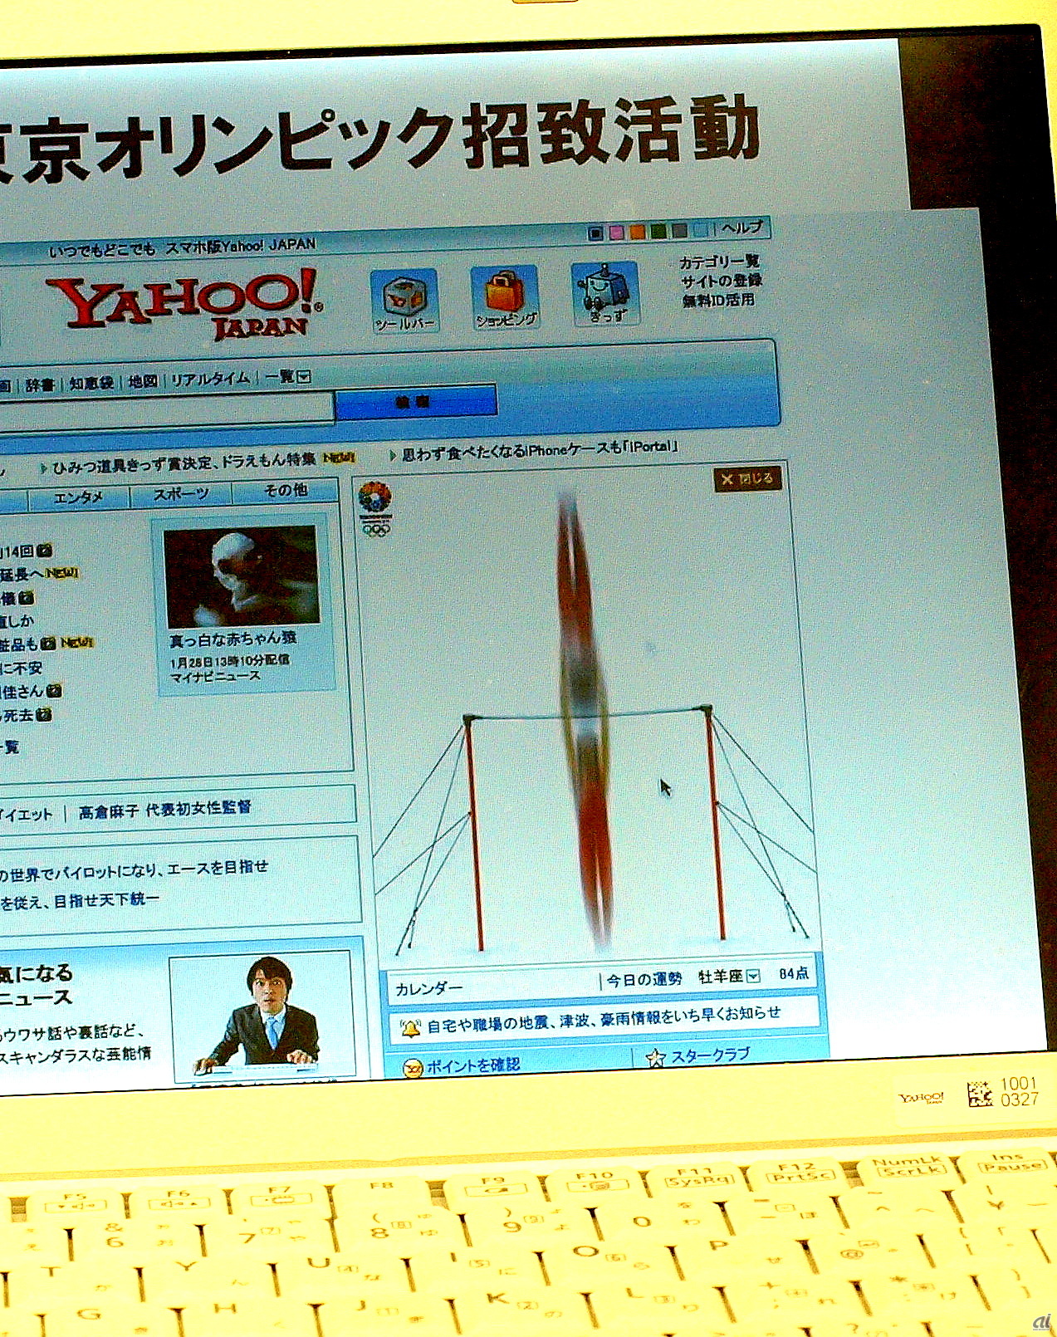
Task: Click マイナビニュース source text
Action: [215, 677]
